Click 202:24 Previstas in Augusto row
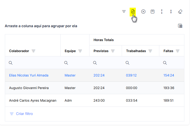Viewport: 190px width, 126px height. tap(99, 88)
